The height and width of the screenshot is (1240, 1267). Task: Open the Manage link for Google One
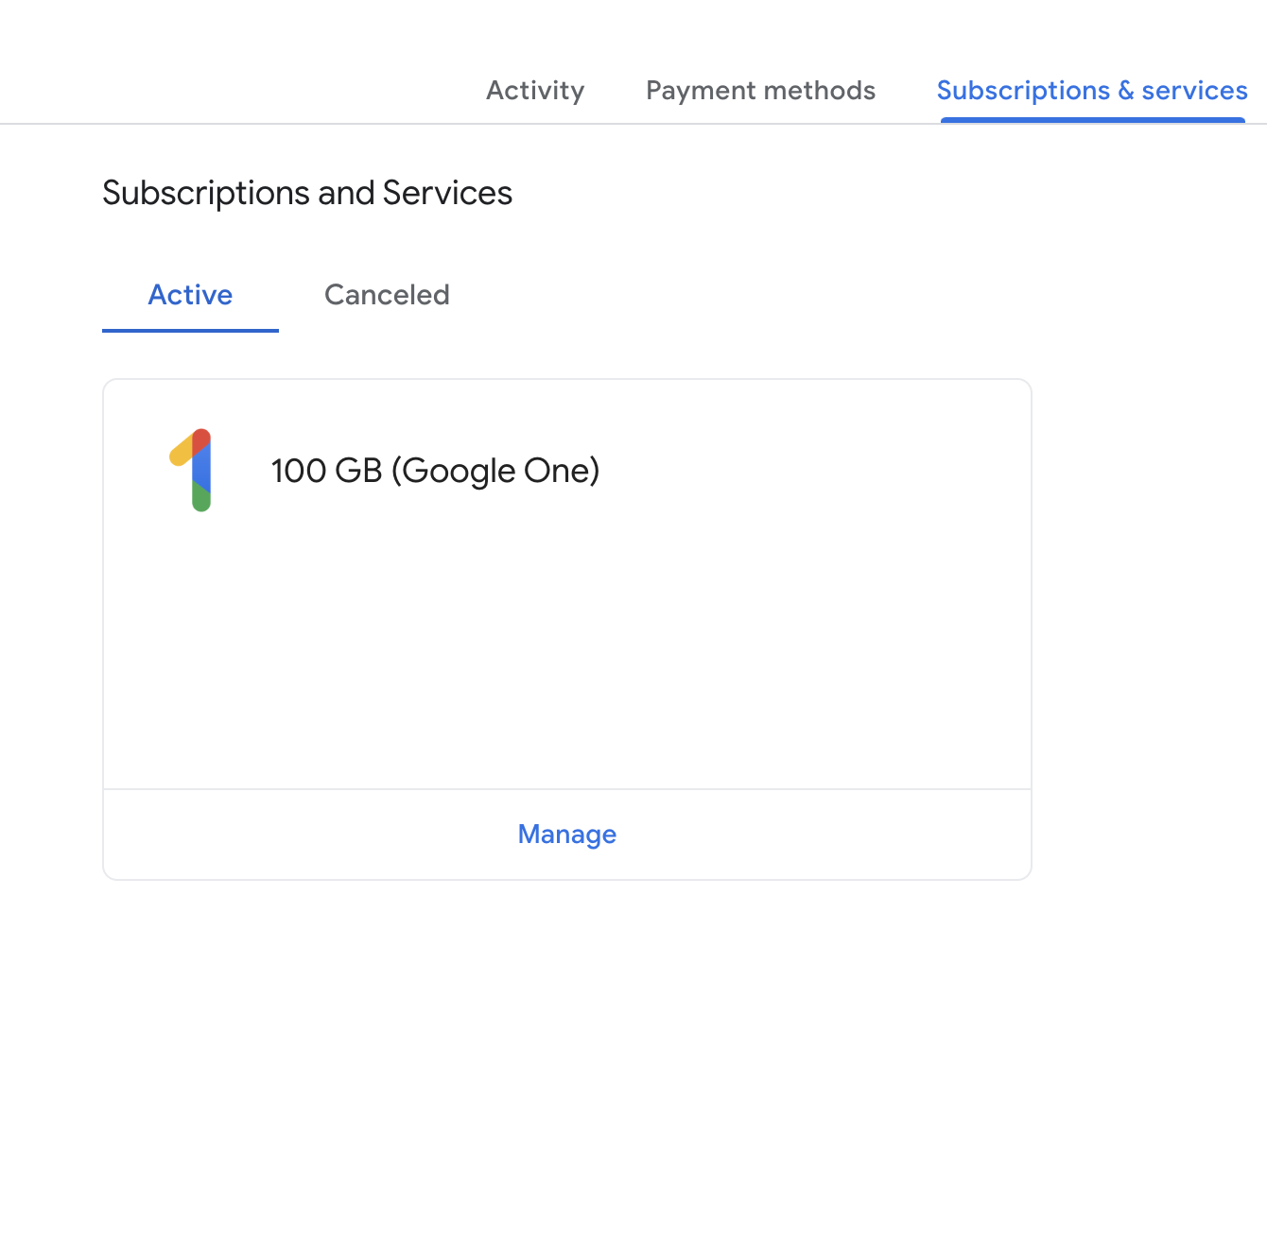coord(567,835)
